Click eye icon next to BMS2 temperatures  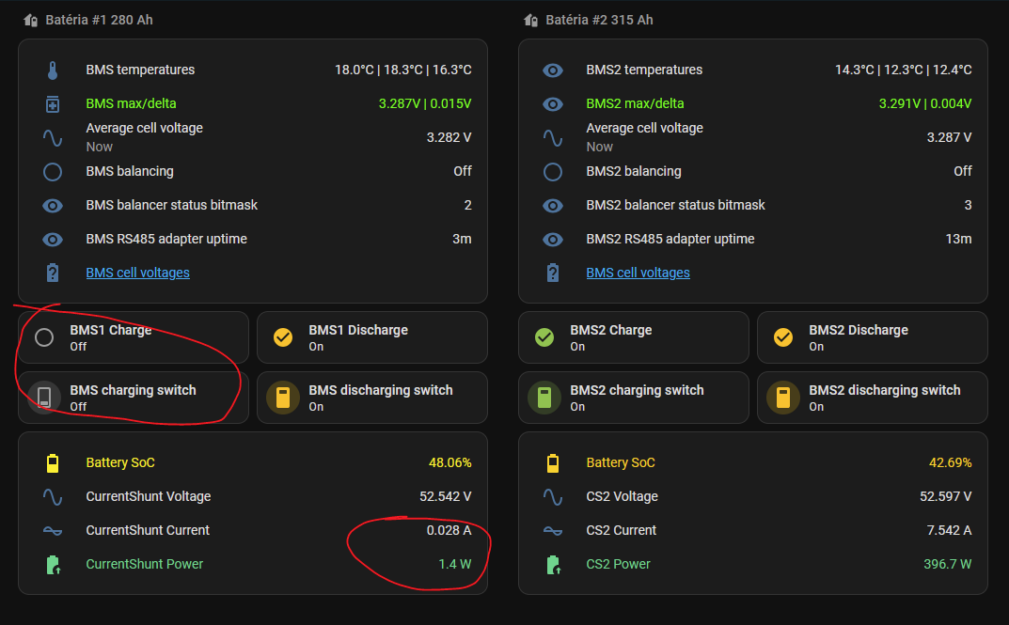click(x=553, y=70)
